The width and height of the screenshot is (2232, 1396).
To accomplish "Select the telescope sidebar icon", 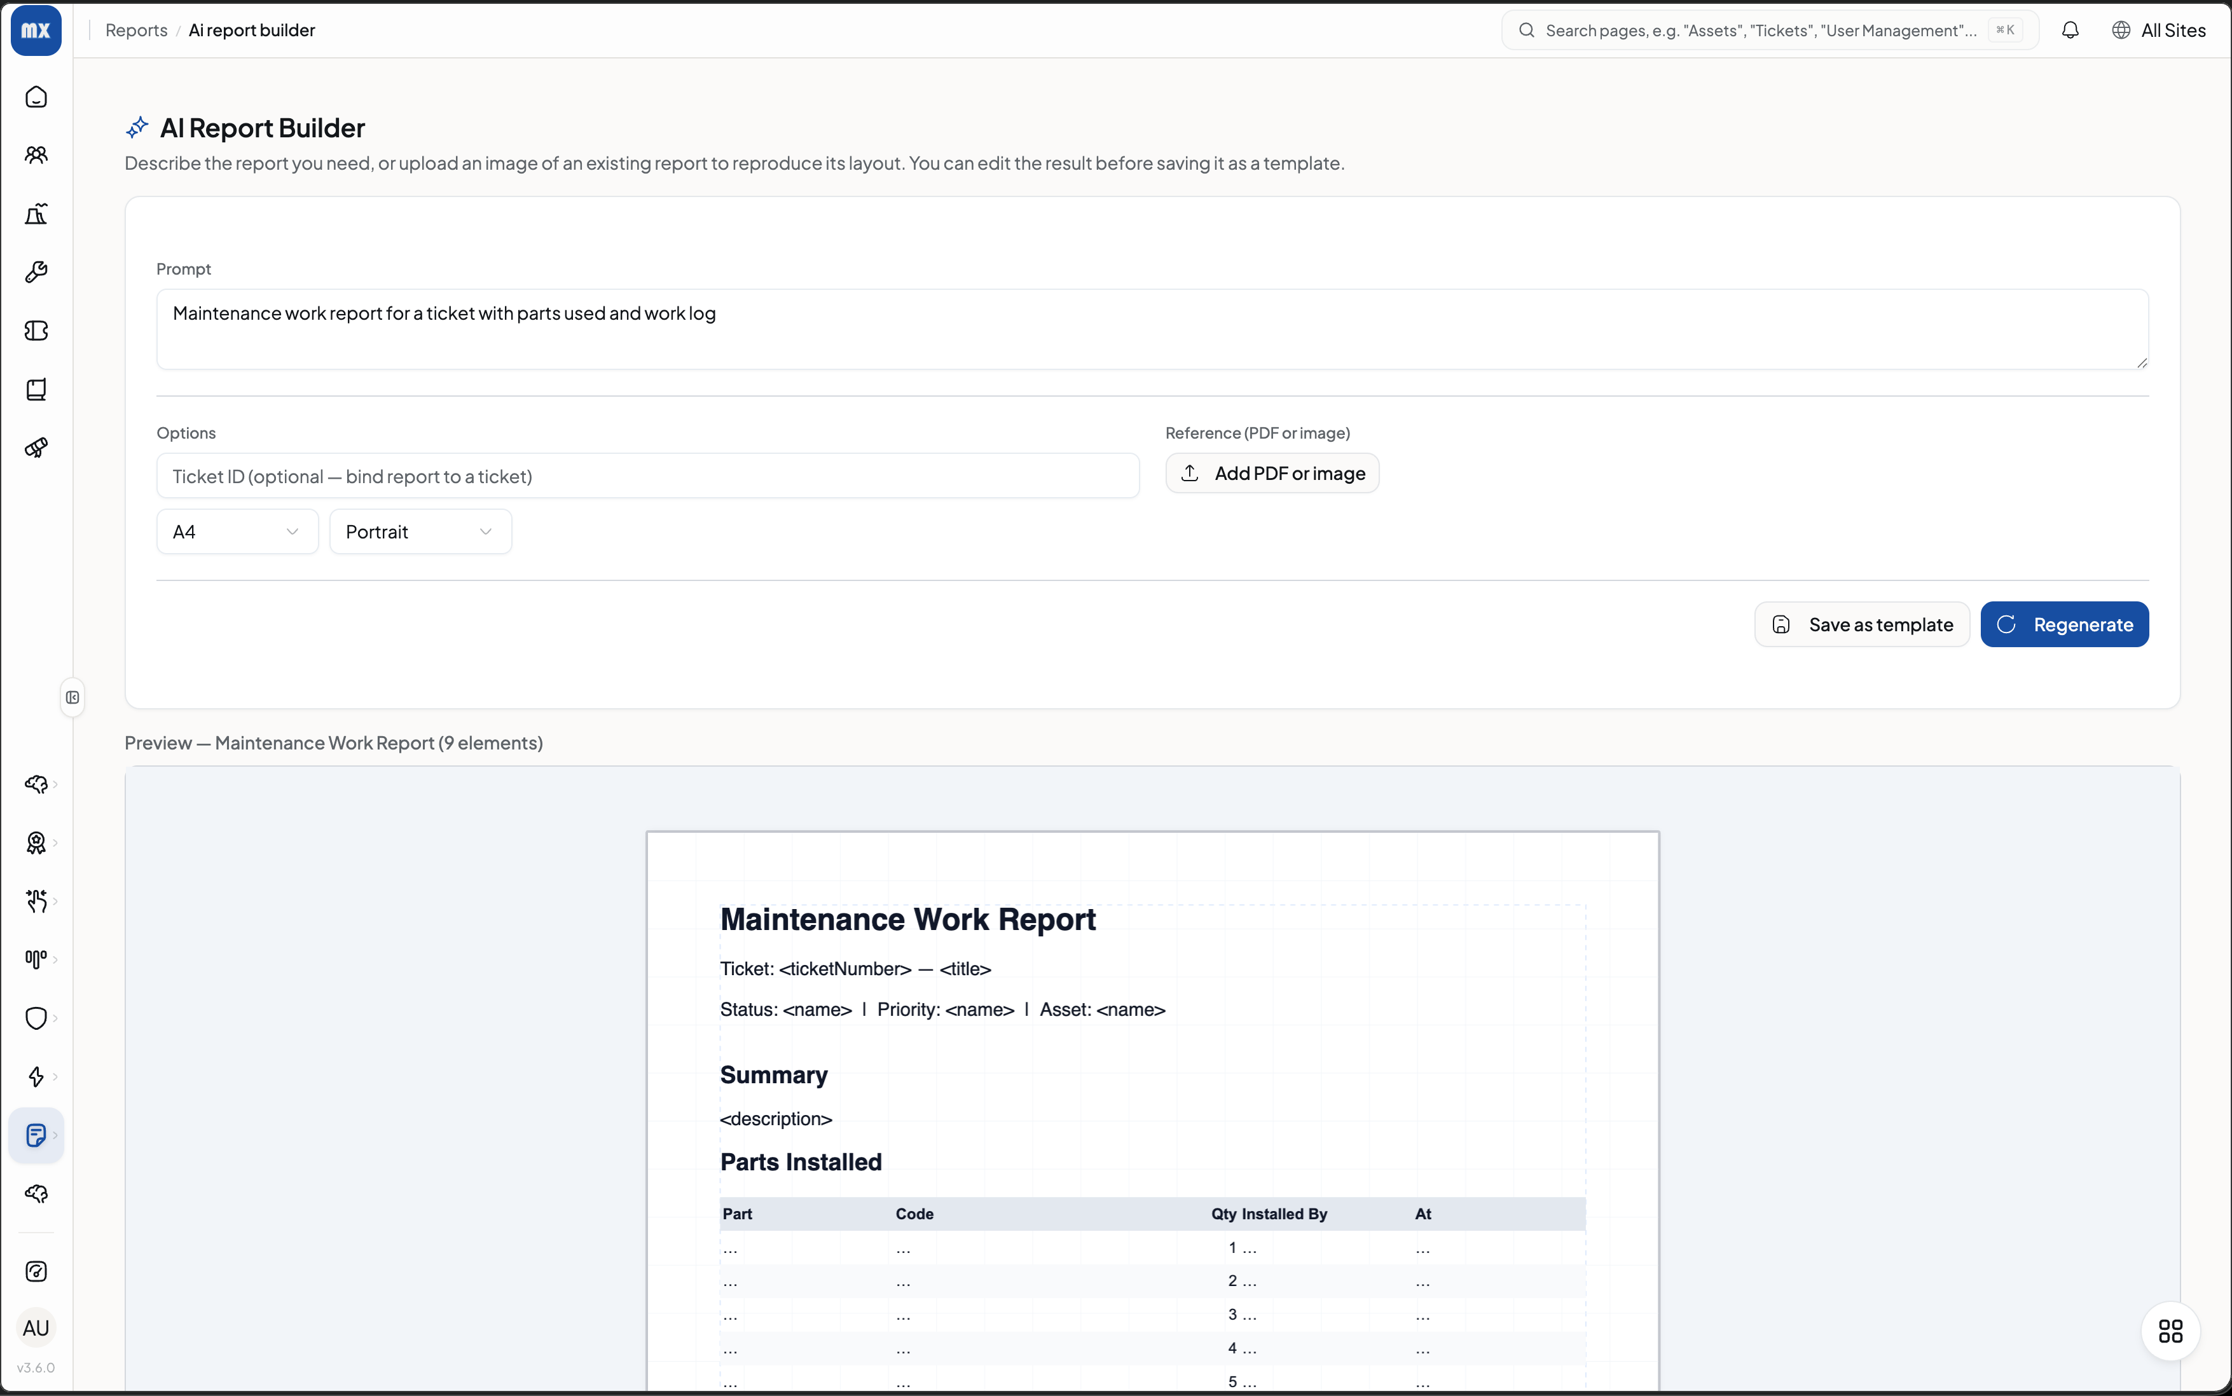I will click(36, 448).
